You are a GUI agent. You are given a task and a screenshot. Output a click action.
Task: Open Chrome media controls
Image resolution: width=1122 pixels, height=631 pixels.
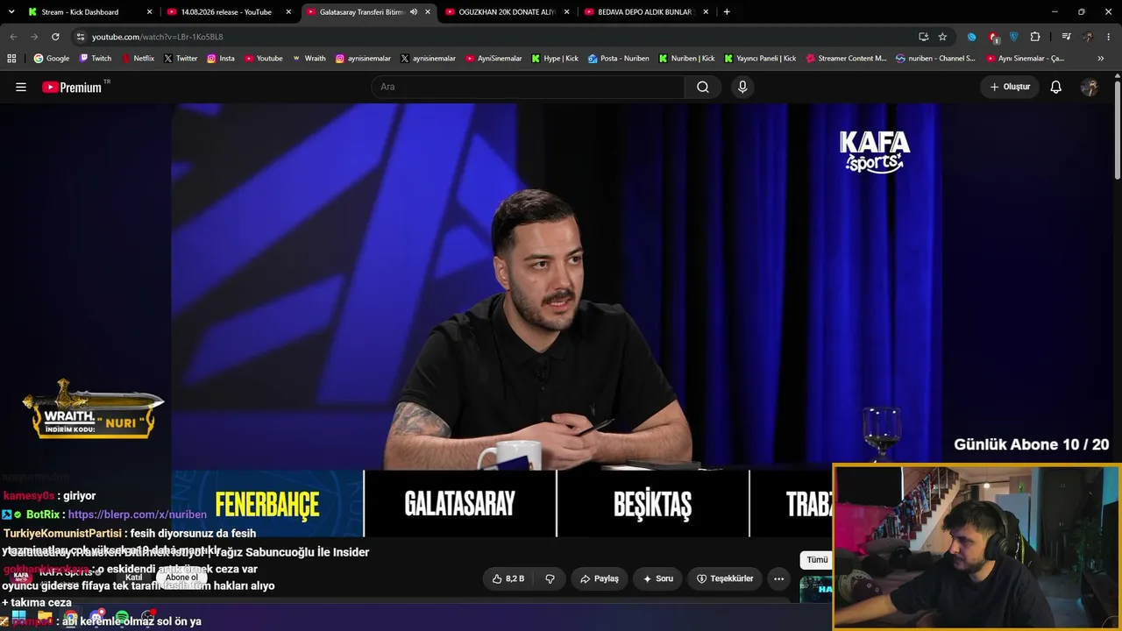[x=1066, y=37]
